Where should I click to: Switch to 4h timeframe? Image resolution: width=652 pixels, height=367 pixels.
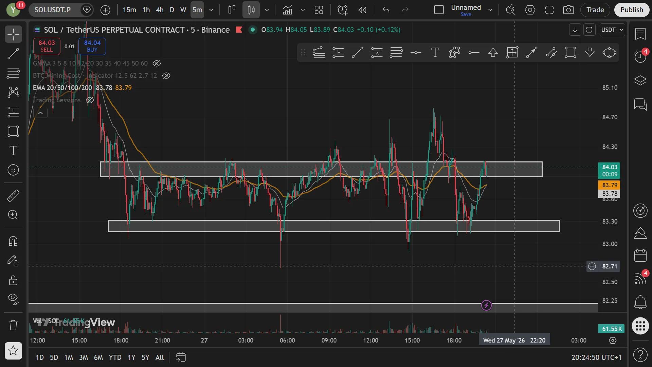pyautogui.click(x=160, y=10)
